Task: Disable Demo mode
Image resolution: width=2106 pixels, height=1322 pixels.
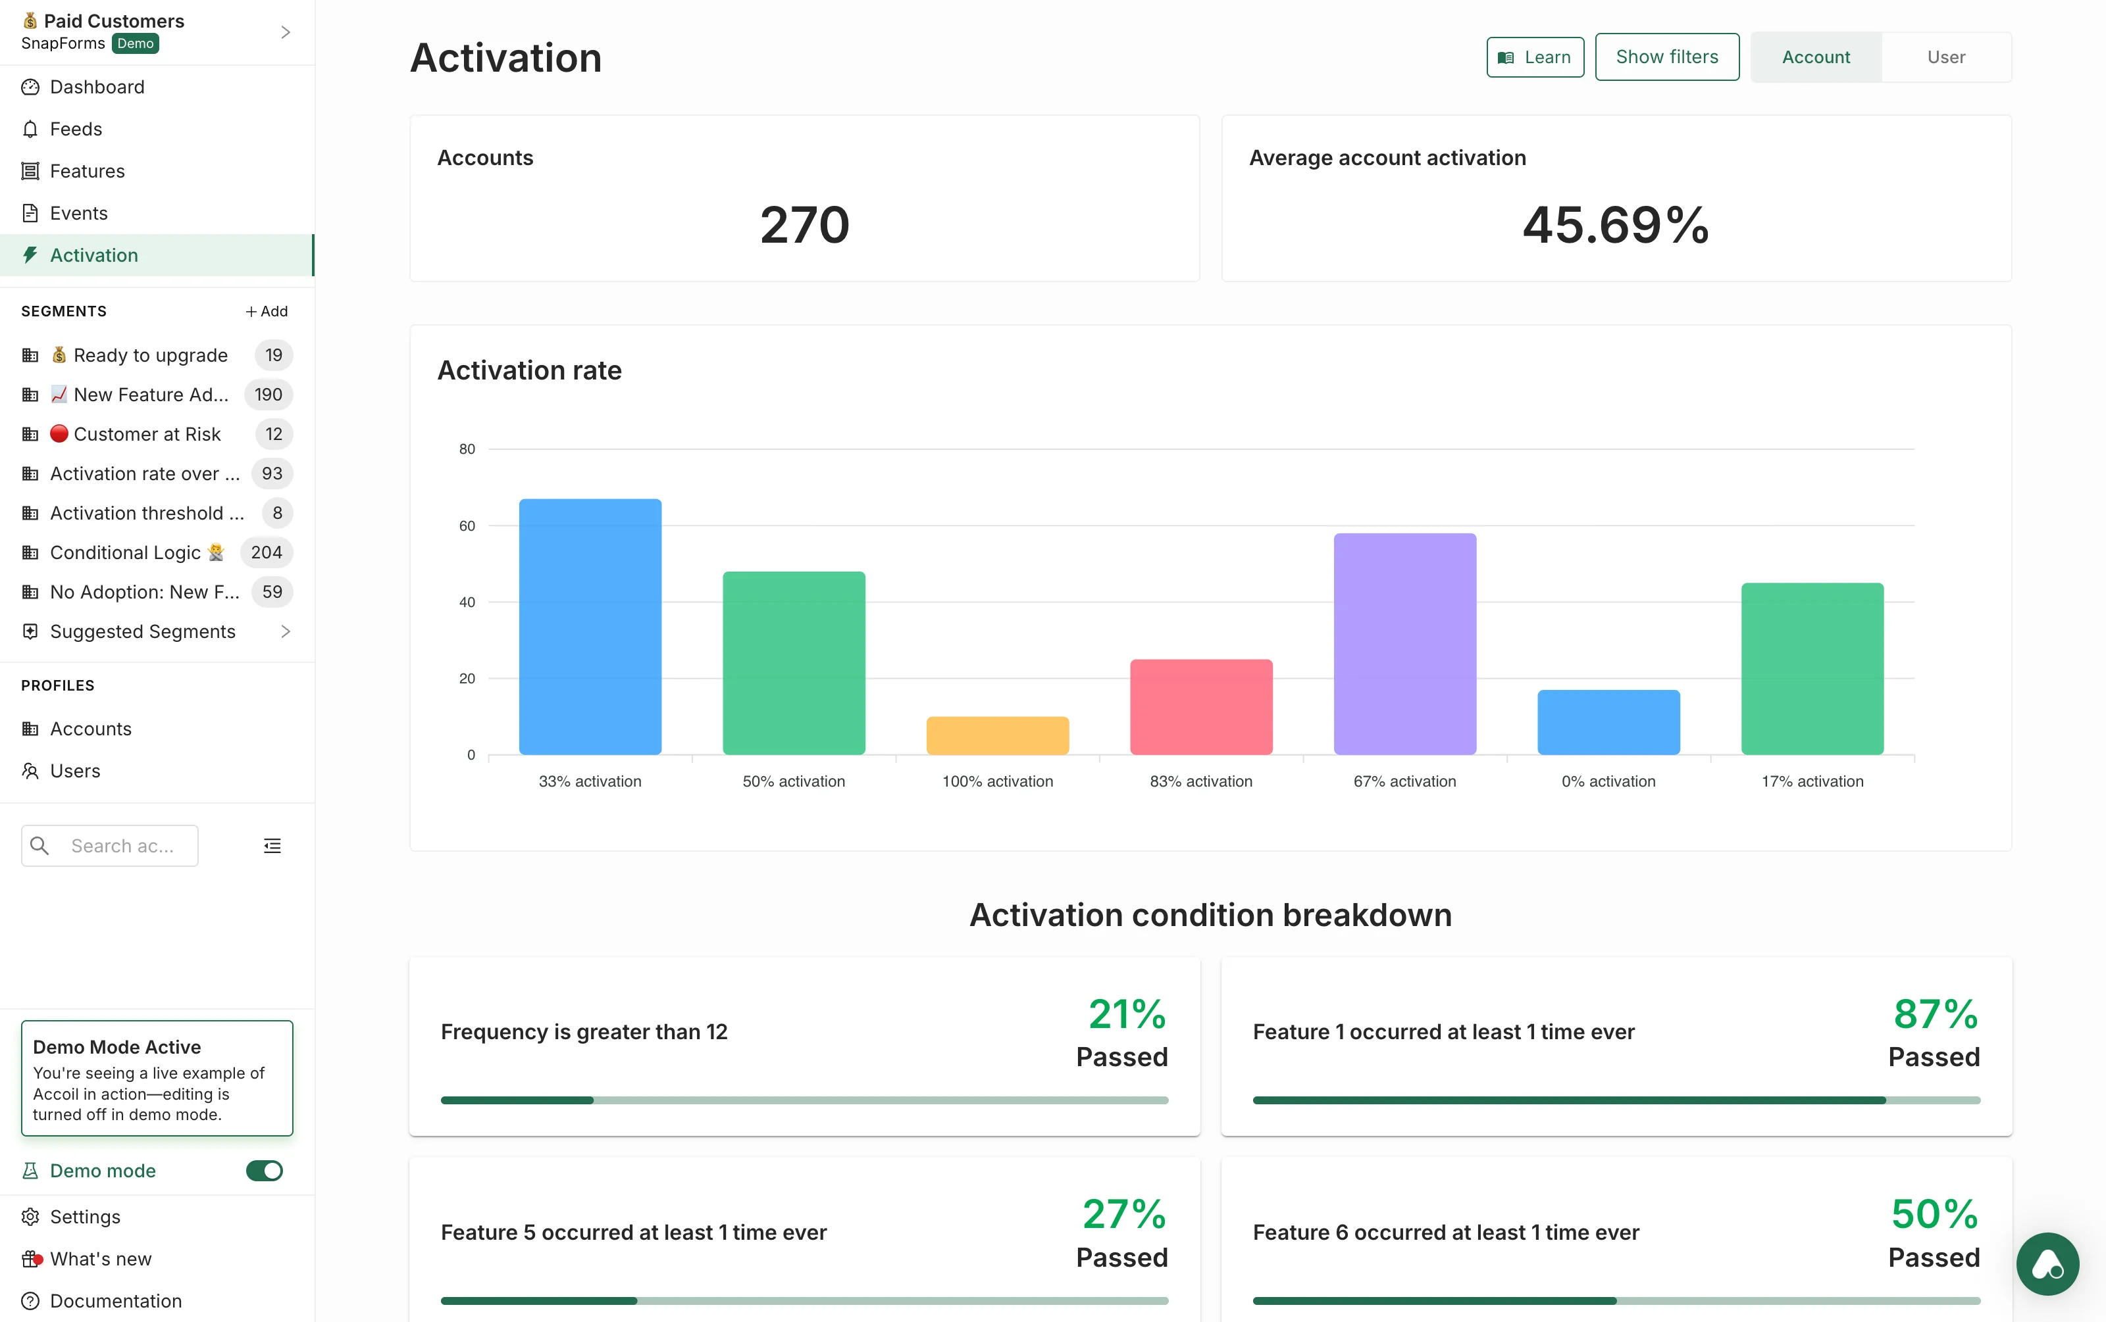Action: (x=264, y=1171)
